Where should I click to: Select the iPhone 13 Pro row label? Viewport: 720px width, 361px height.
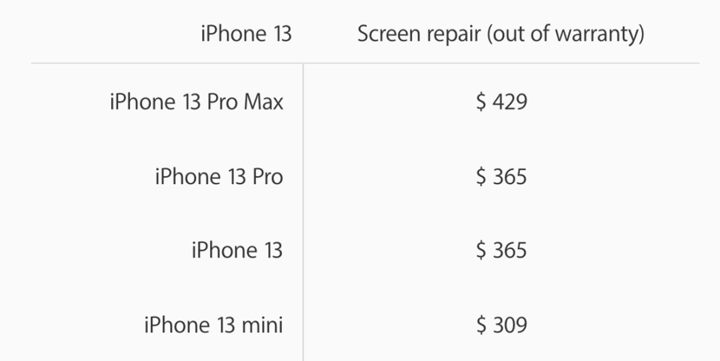click(219, 177)
